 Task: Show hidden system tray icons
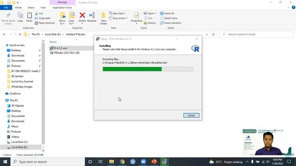pos(247,162)
